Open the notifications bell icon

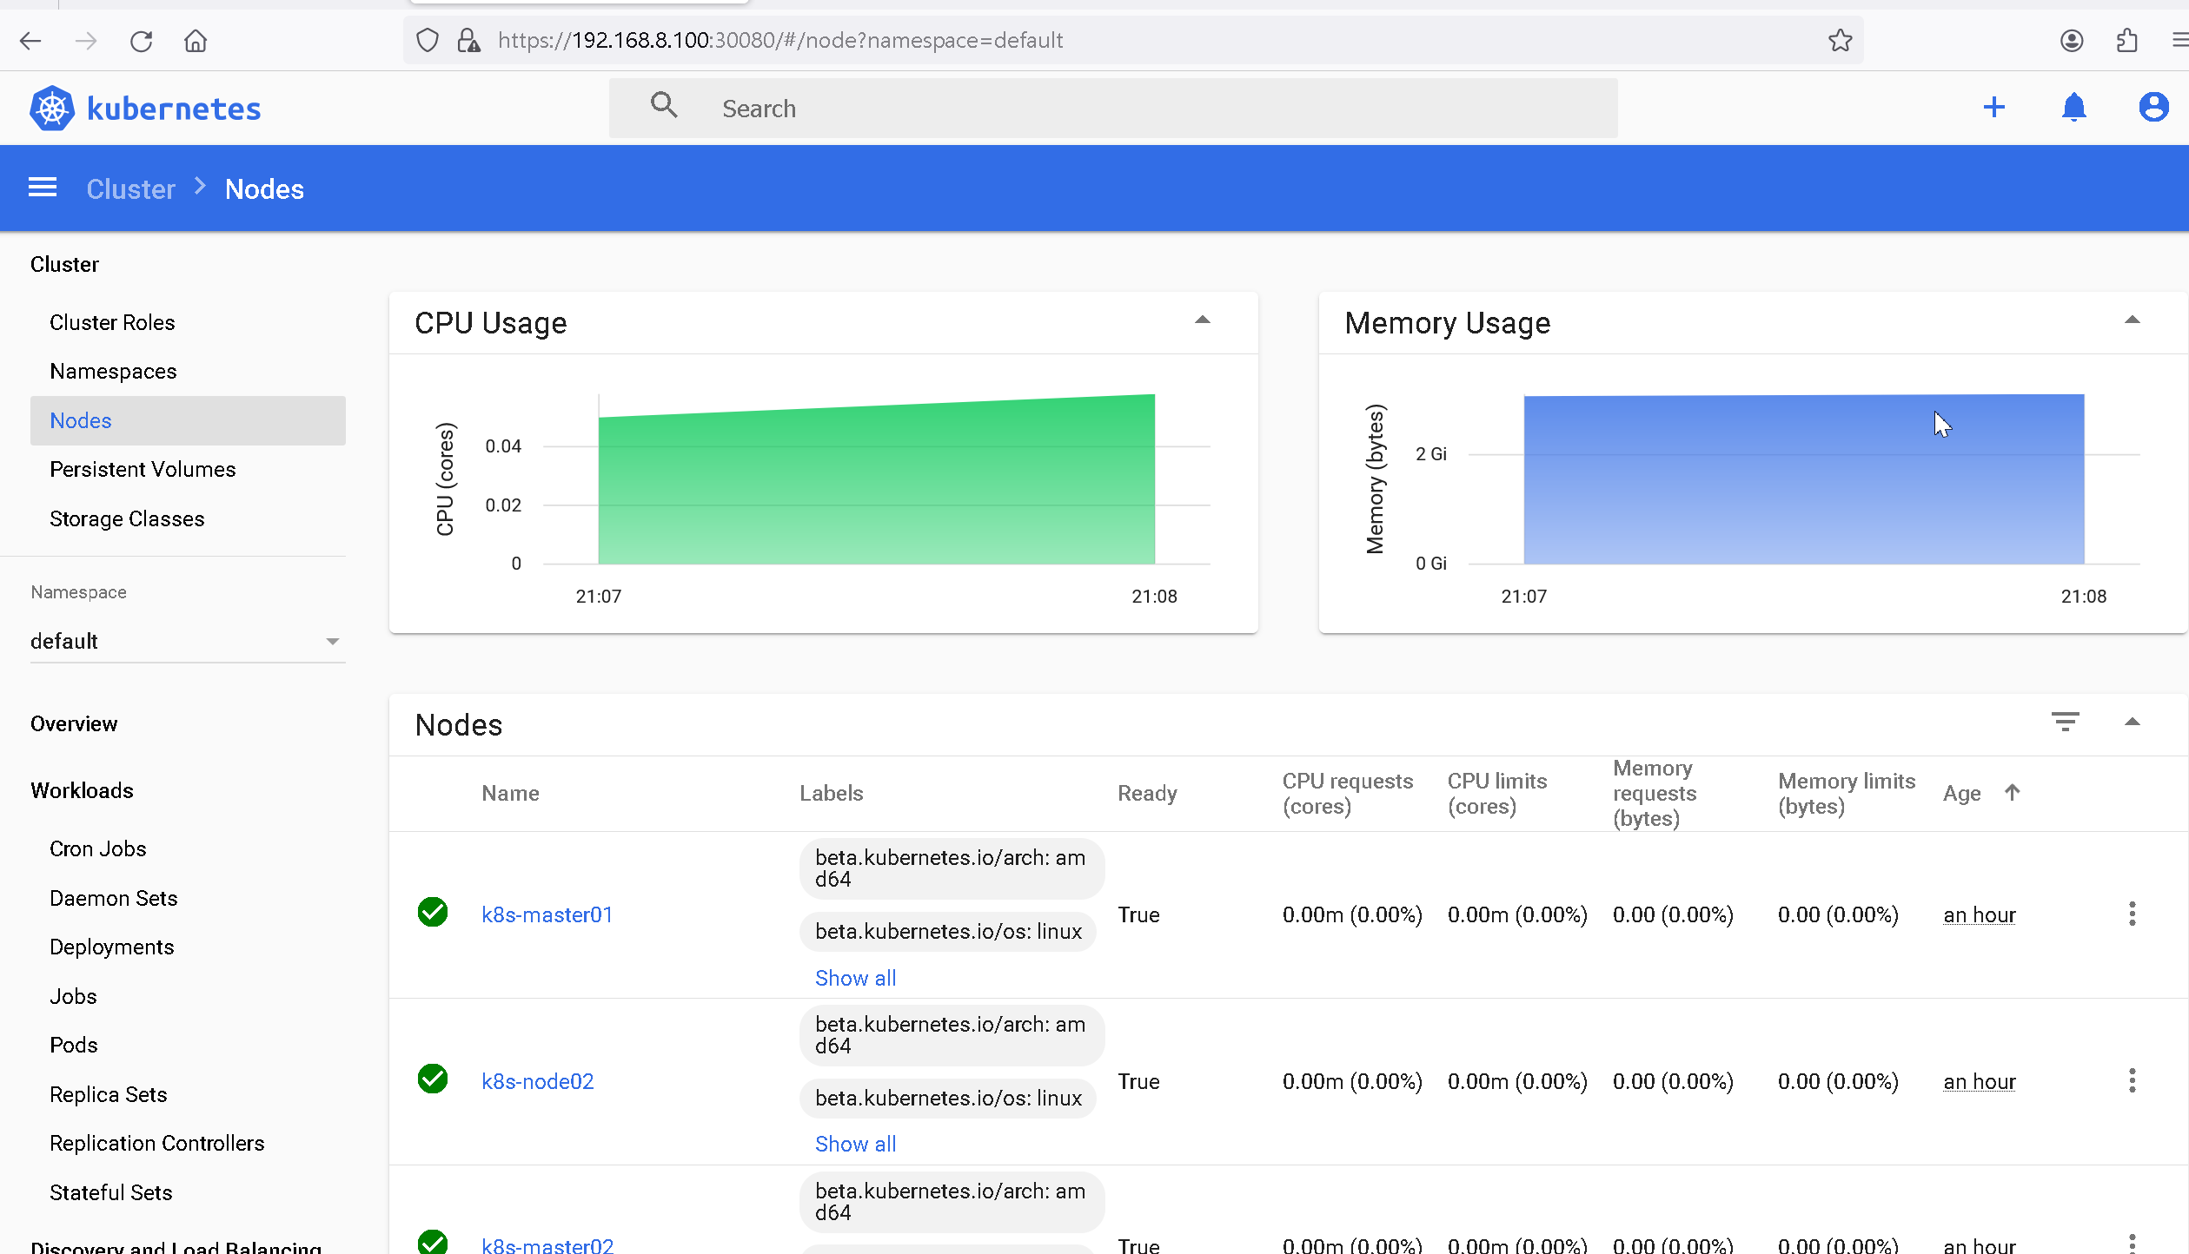coord(2073,108)
